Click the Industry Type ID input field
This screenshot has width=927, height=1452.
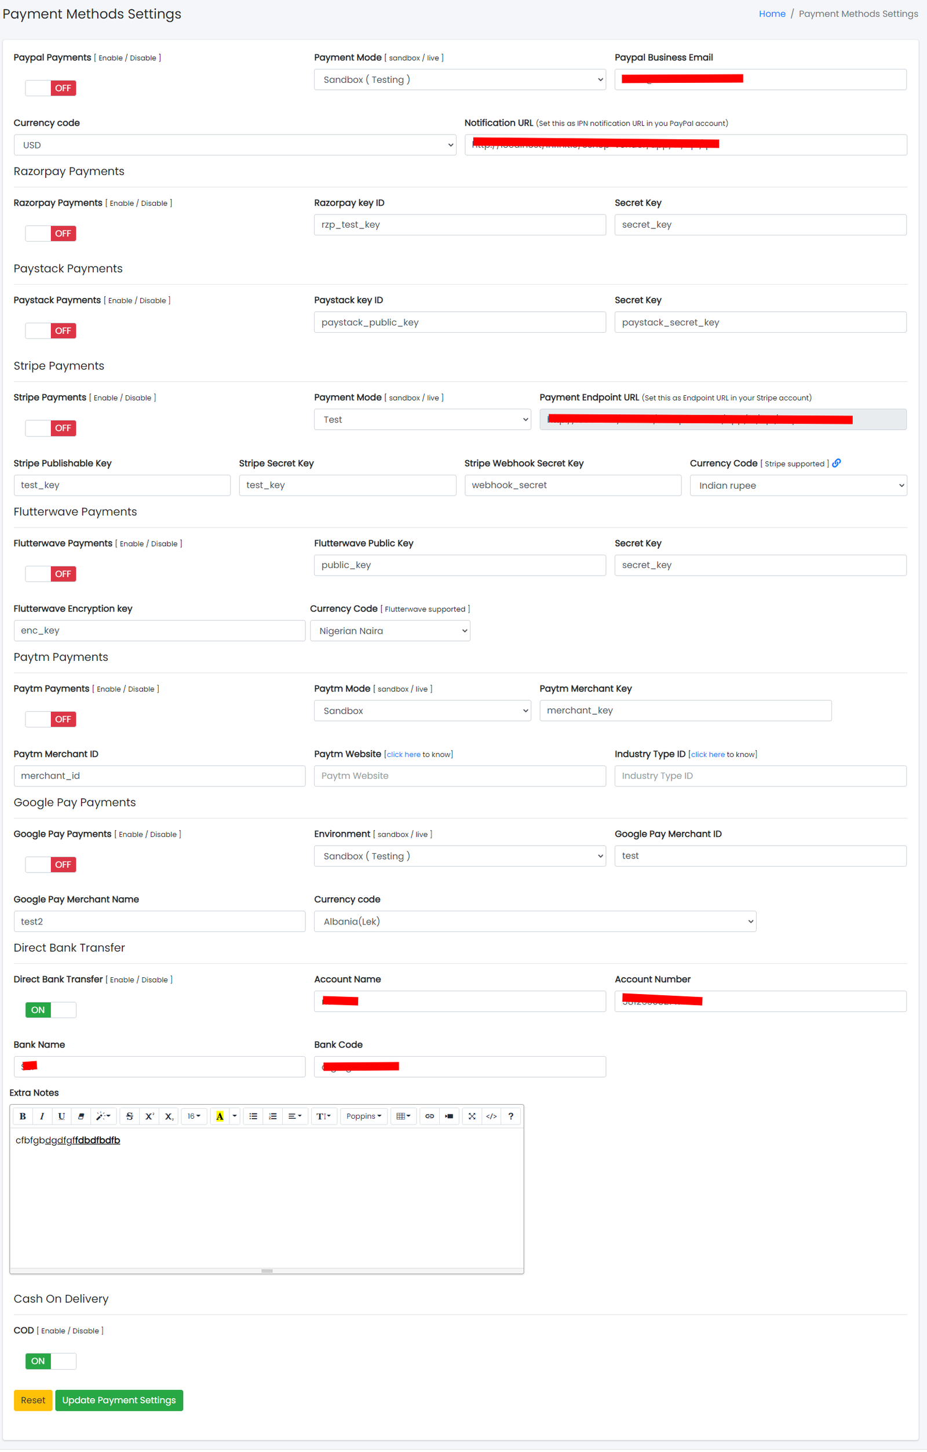point(760,776)
